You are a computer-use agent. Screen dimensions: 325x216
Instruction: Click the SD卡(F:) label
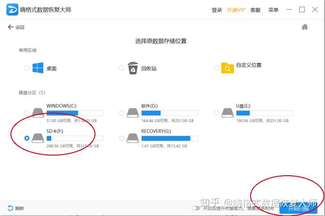pos(55,131)
